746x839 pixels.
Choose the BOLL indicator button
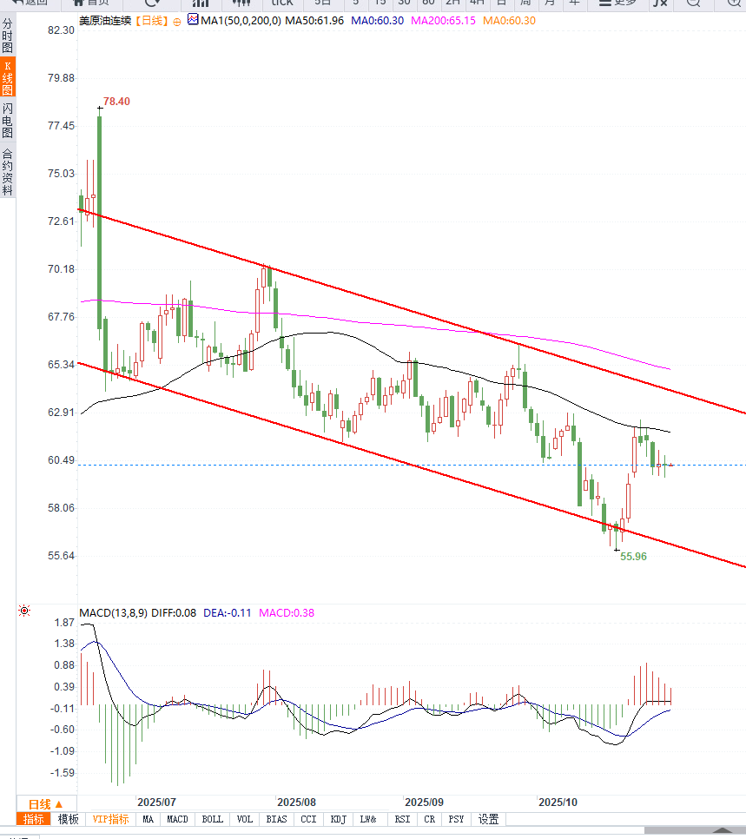coord(213,819)
